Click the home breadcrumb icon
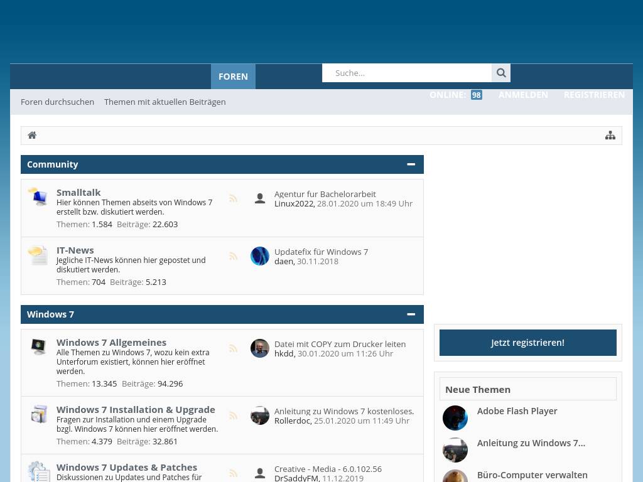This screenshot has height=482, width=643. pos(32,136)
